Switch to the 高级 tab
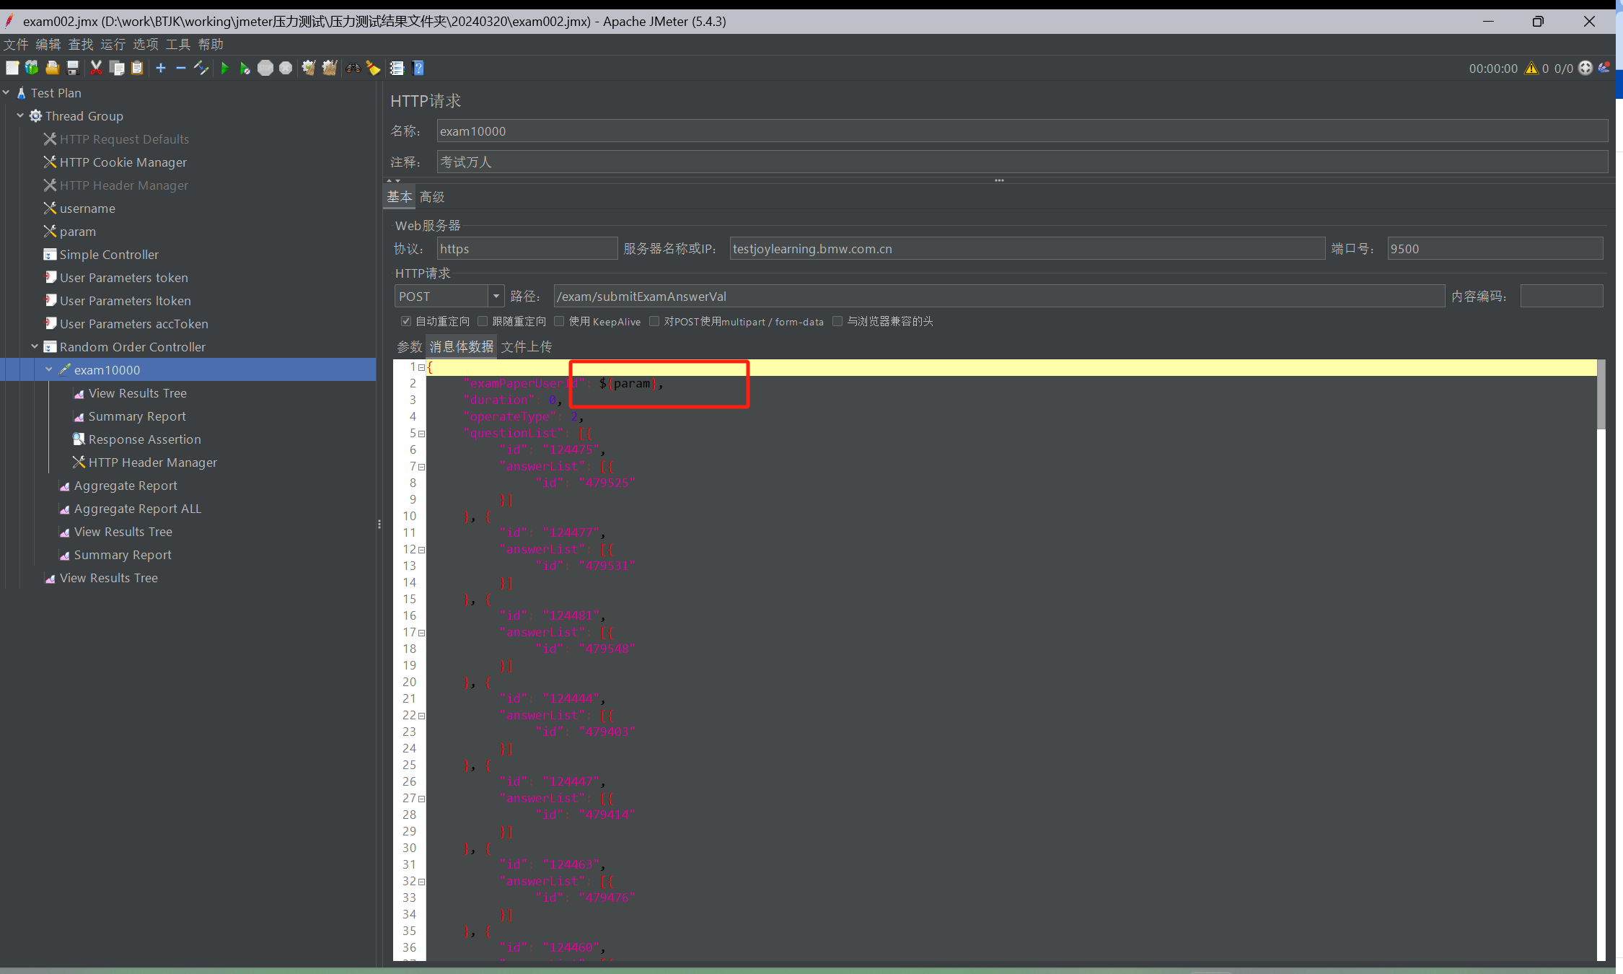Screen dimensions: 1623x974 pyautogui.click(x=432, y=197)
